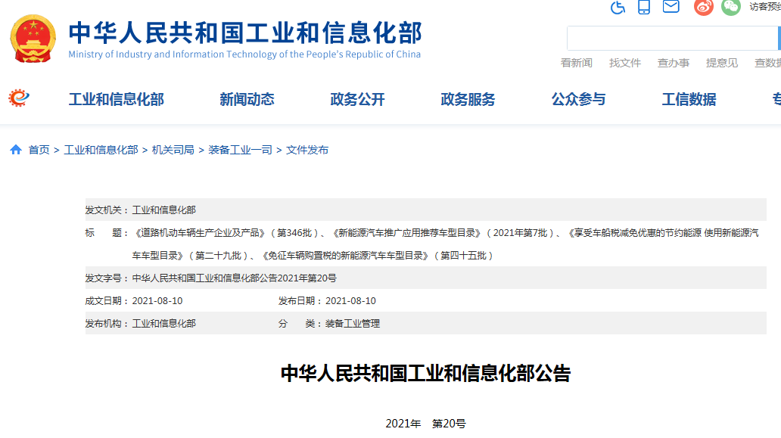Open the 公众参与 navigation menu
Screen dimensions: 781x438
pos(579,100)
